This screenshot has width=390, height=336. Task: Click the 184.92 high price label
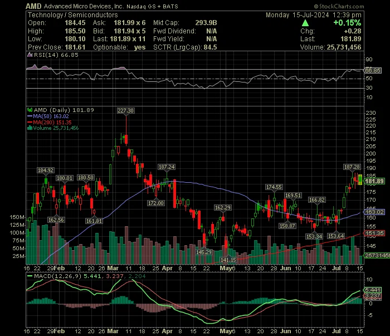click(x=46, y=171)
